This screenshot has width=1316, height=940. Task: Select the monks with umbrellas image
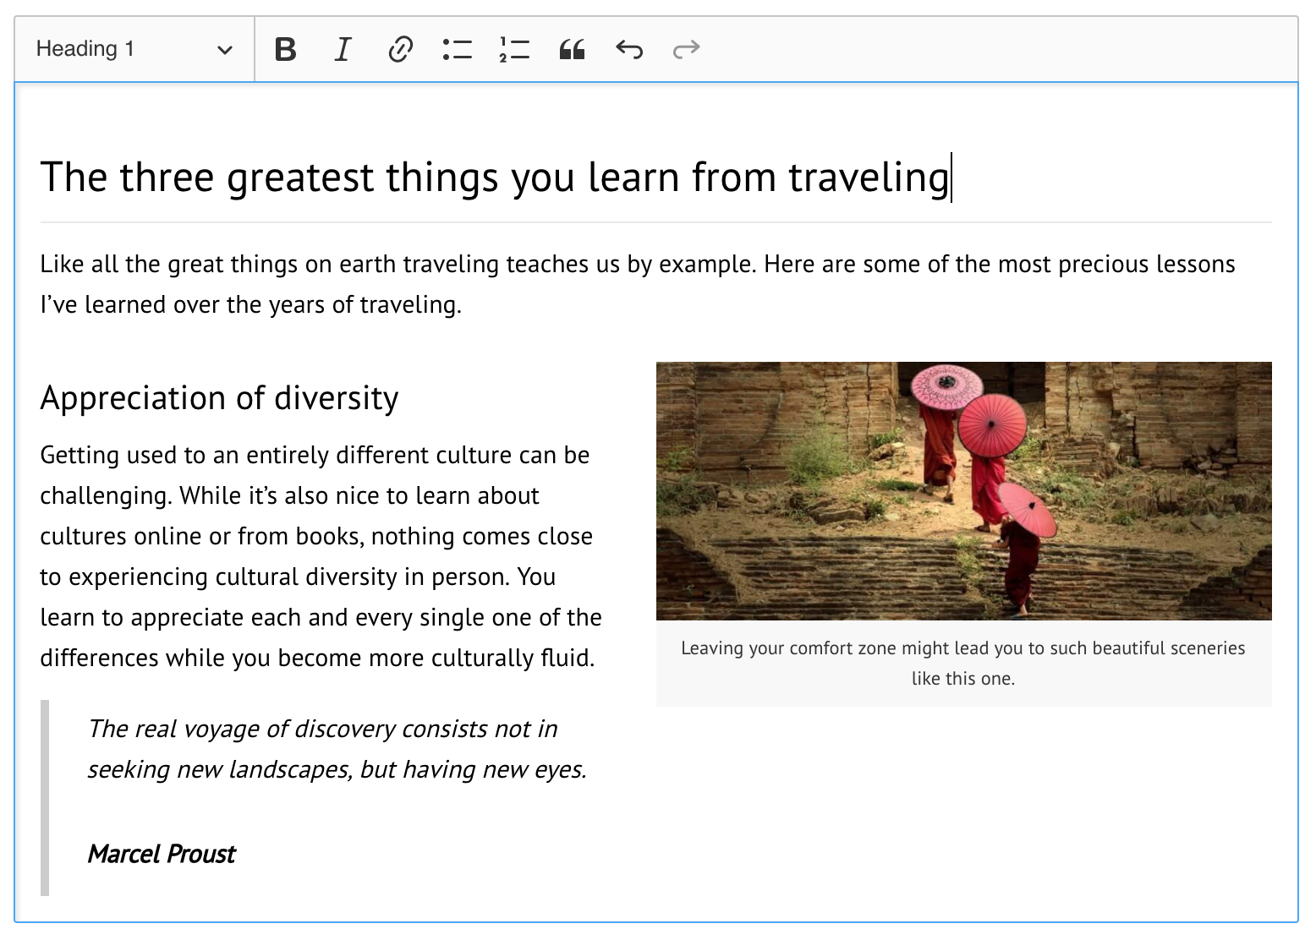click(963, 490)
